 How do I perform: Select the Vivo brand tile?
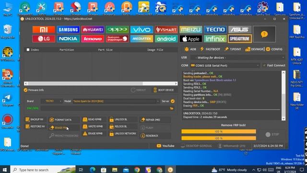[x=142, y=30]
